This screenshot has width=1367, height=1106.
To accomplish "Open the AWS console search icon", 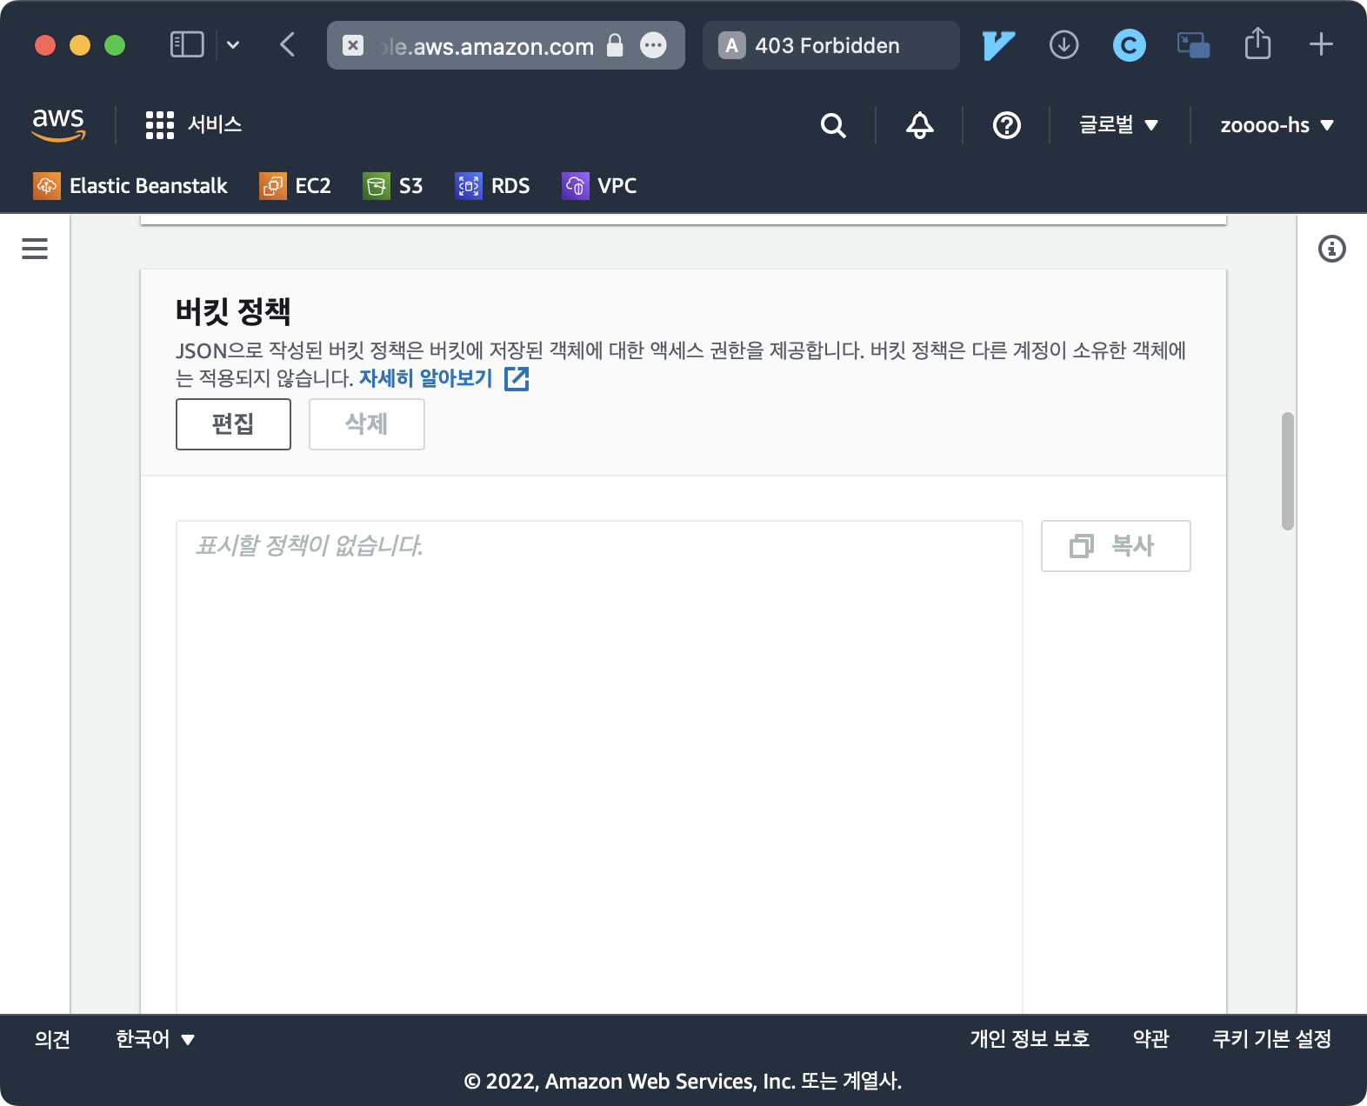I will coord(833,125).
